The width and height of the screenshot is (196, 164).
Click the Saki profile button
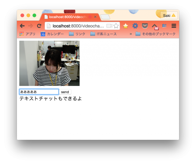169,15
